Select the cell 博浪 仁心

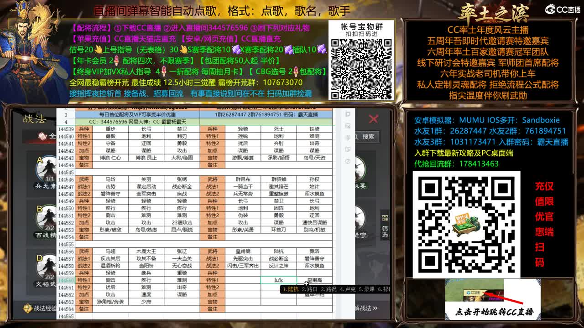110,158
